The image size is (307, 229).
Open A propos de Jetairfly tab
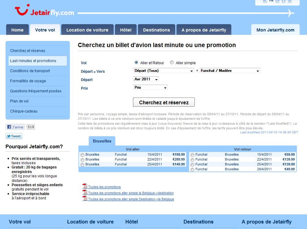coord(204,30)
